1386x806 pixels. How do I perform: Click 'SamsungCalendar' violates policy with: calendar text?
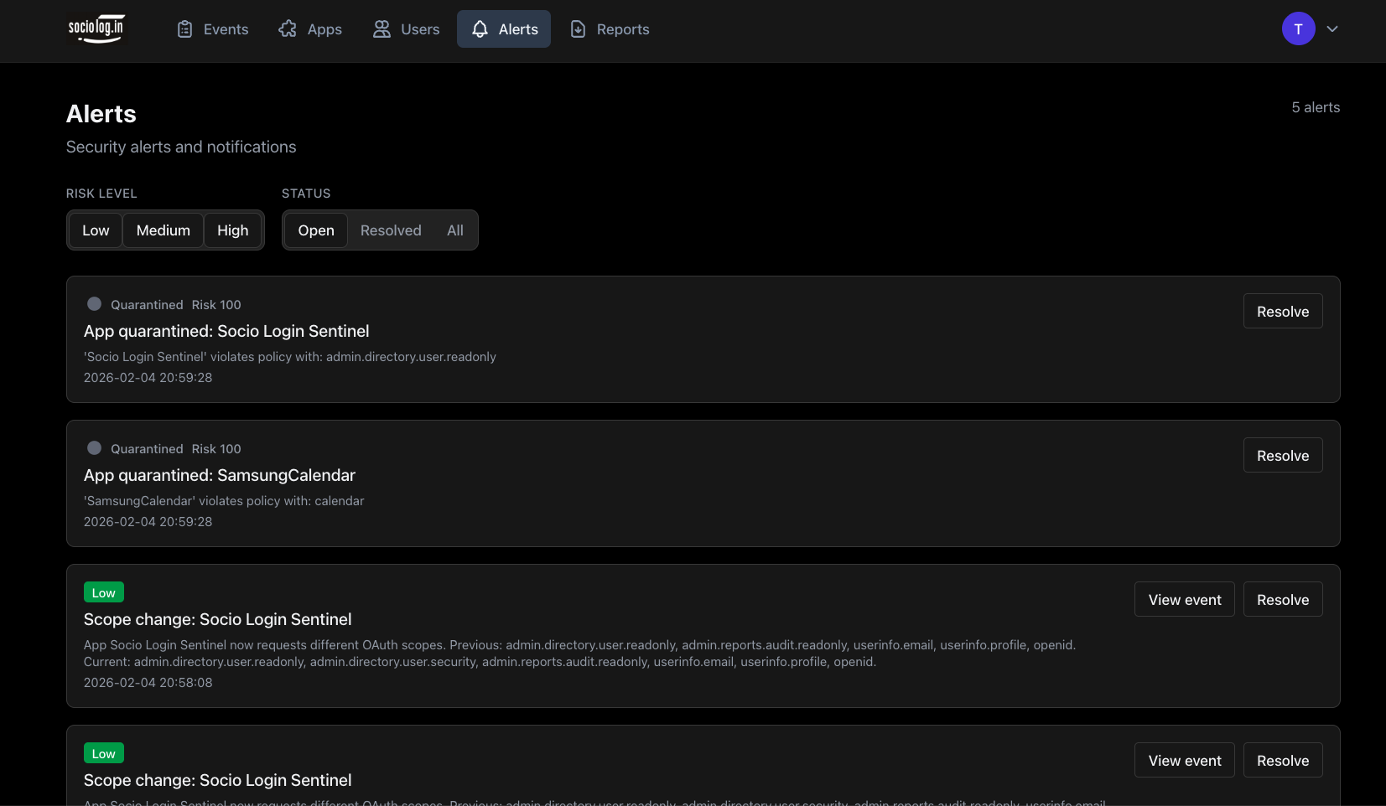coord(224,501)
